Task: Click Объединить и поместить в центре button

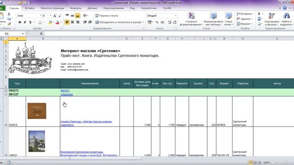Action: 119,22
